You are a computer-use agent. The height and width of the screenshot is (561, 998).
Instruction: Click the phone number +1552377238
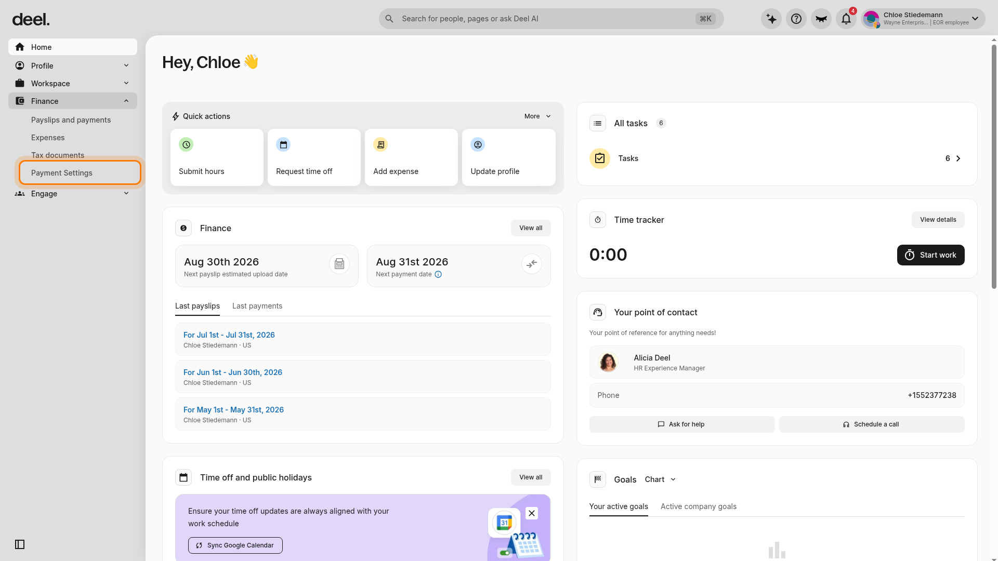(x=932, y=395)
